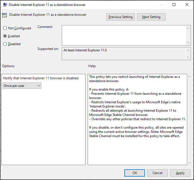Maximize the policy dialog window
The image size is (194, 180).
pos(174,5)
